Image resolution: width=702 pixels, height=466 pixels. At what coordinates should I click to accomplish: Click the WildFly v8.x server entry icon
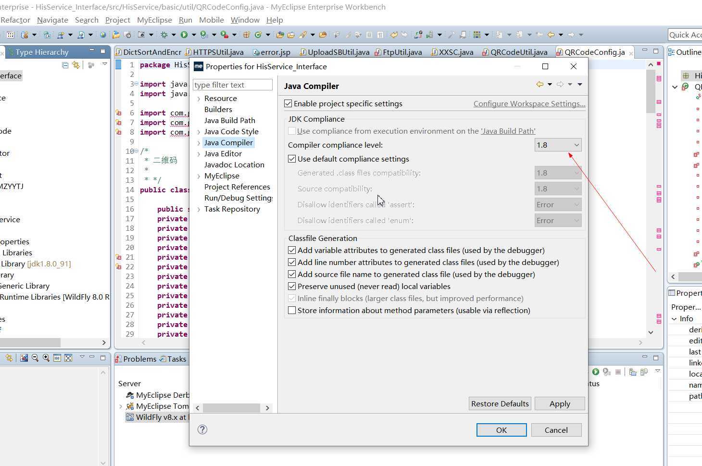(x=129, y=417)
